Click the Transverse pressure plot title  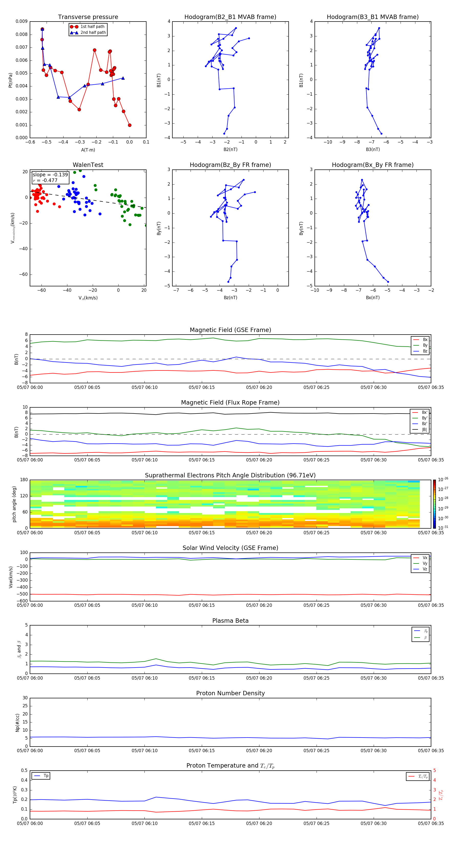click(88, 17)
